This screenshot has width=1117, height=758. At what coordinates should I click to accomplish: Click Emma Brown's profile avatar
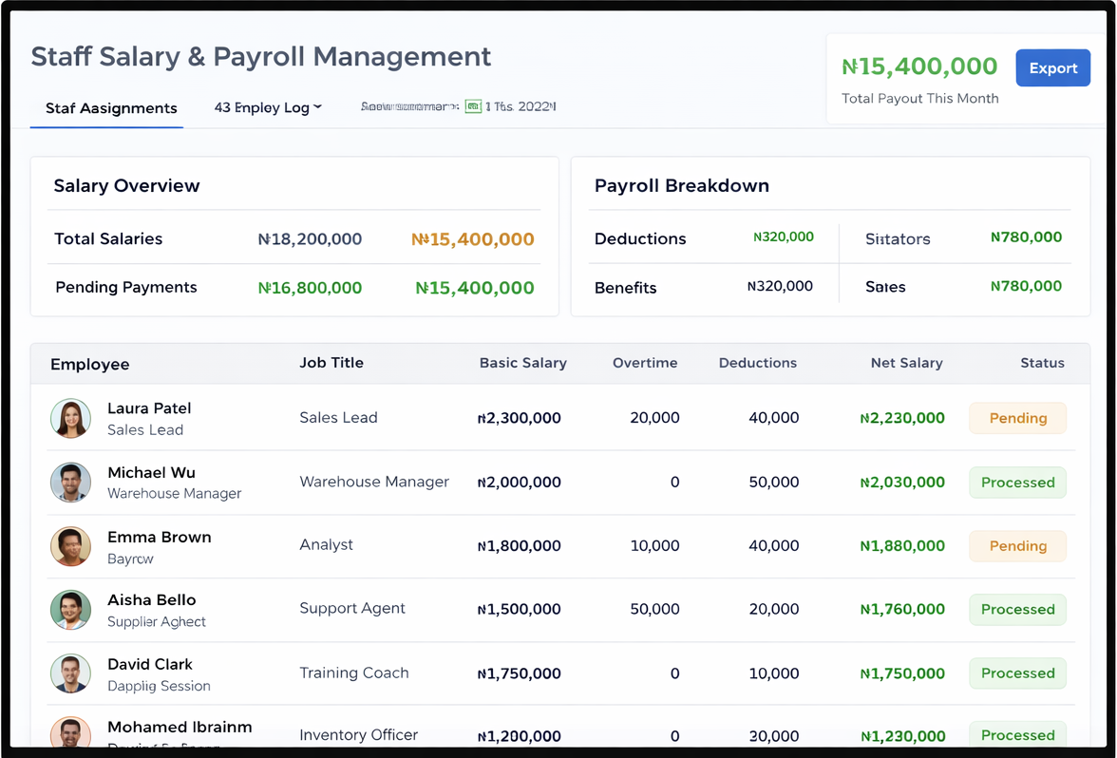pyautogui.click(x=70, y=546)
